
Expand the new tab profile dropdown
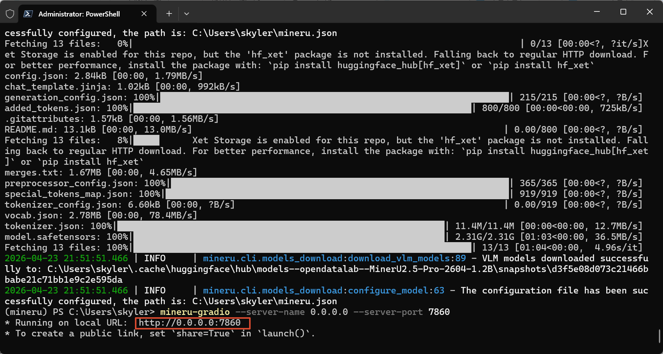point(187,14)
